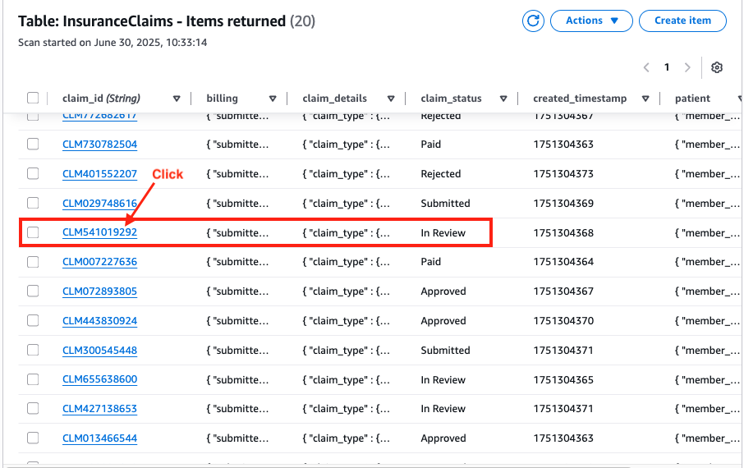Viewport: 744px width, 468px height.
Task: Open claim link CLM541019292
Action: (x=99, y=232)
